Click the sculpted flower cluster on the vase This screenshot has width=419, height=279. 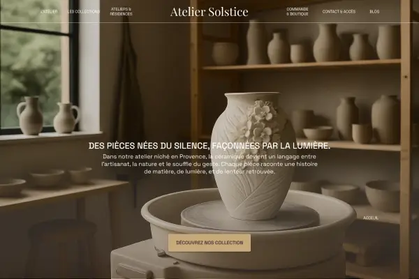(x=258, y=121)
